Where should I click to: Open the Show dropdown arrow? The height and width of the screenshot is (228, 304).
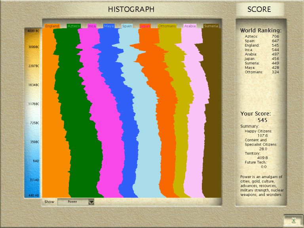pyautogui.click(x=91, y=202)
